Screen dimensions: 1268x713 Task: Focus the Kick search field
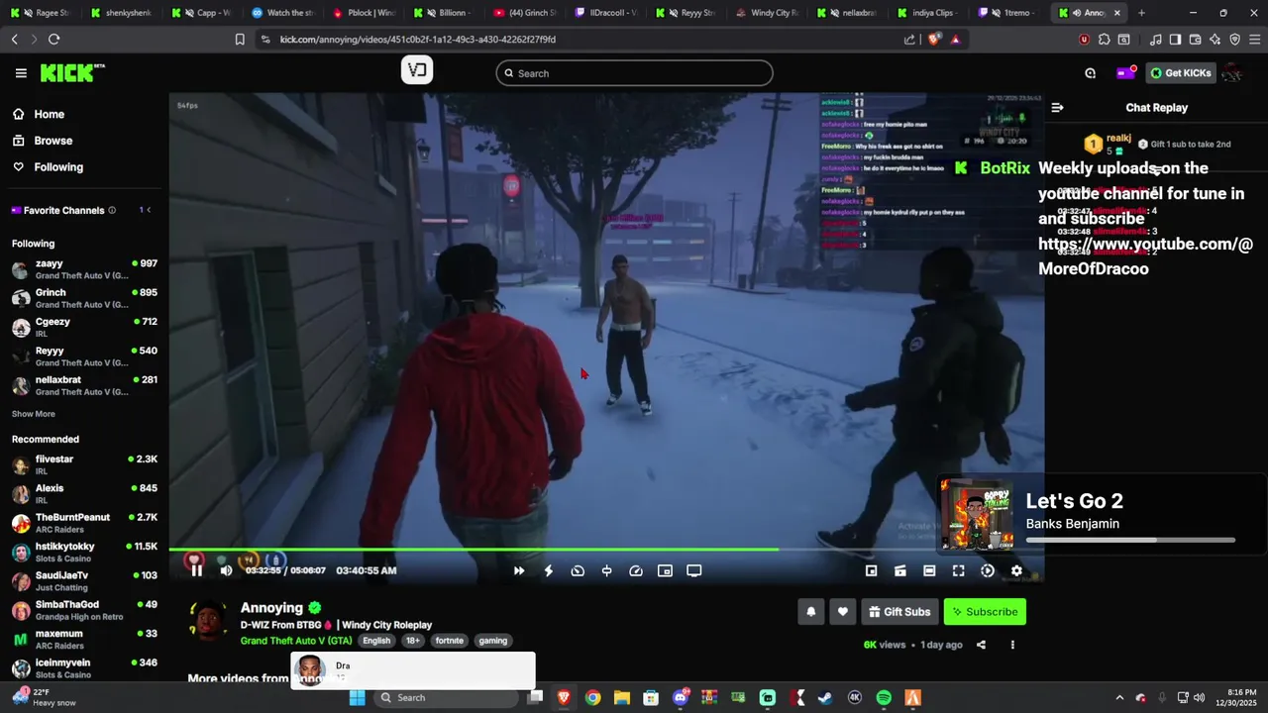point(634,73)
